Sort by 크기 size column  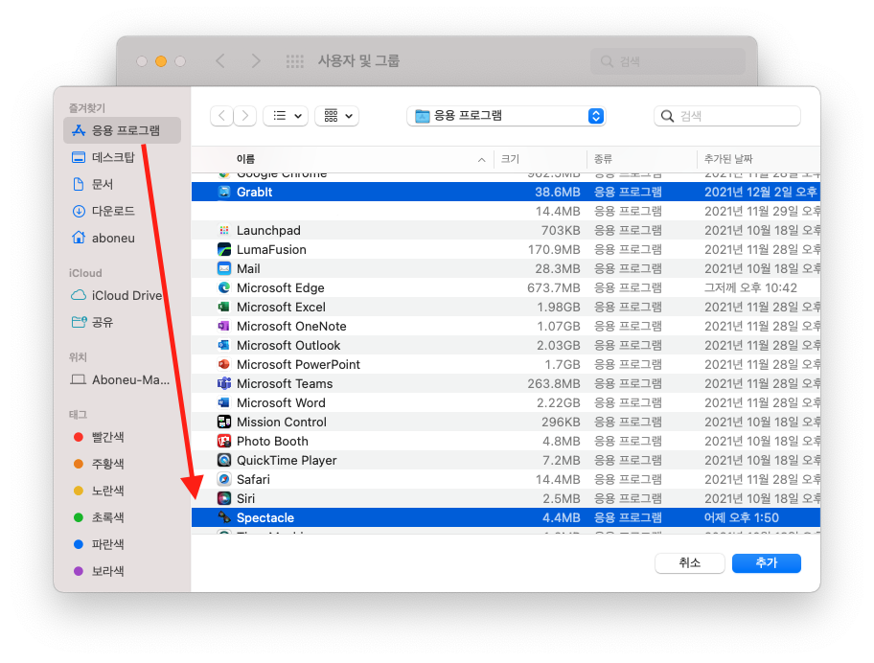(x=540, y=159)
